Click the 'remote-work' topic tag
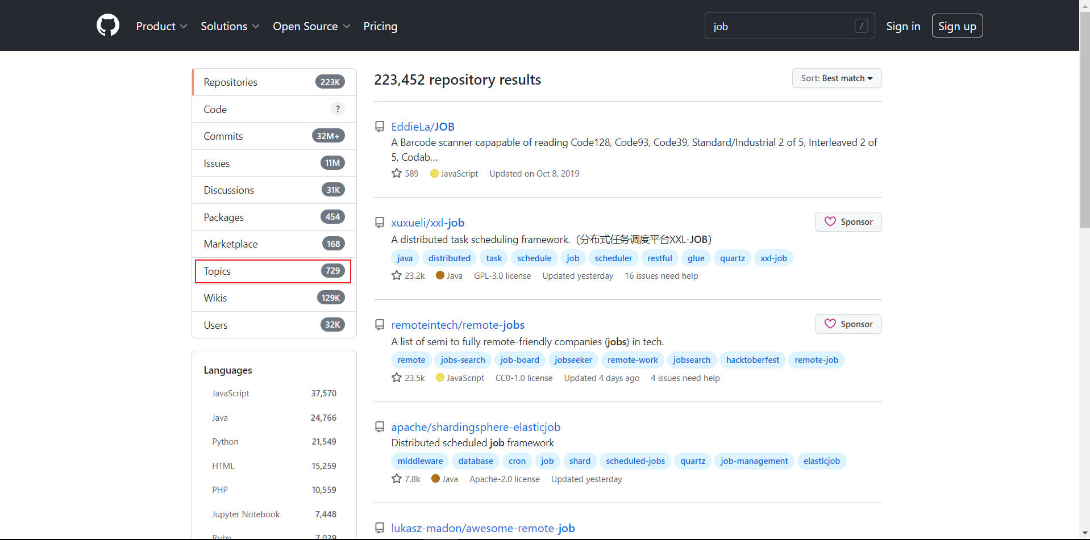Screen dimensions: 1090x540 [x=633, y=360]
